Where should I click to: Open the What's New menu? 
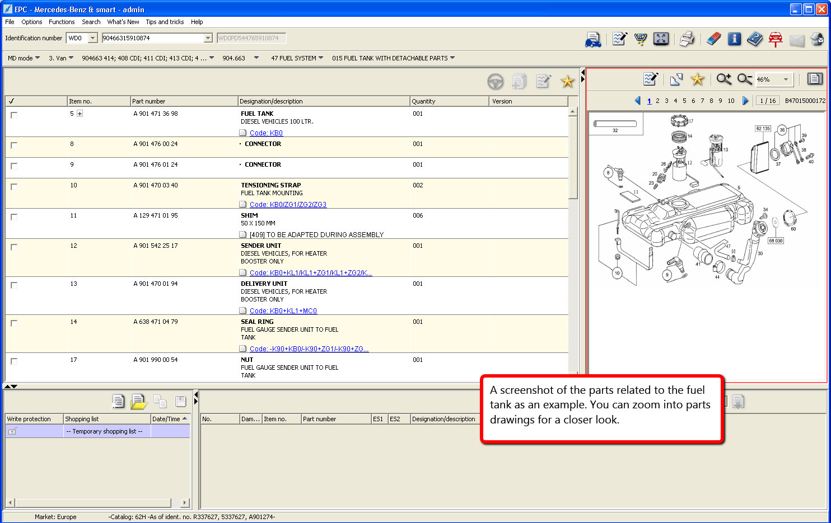point(123,22)
